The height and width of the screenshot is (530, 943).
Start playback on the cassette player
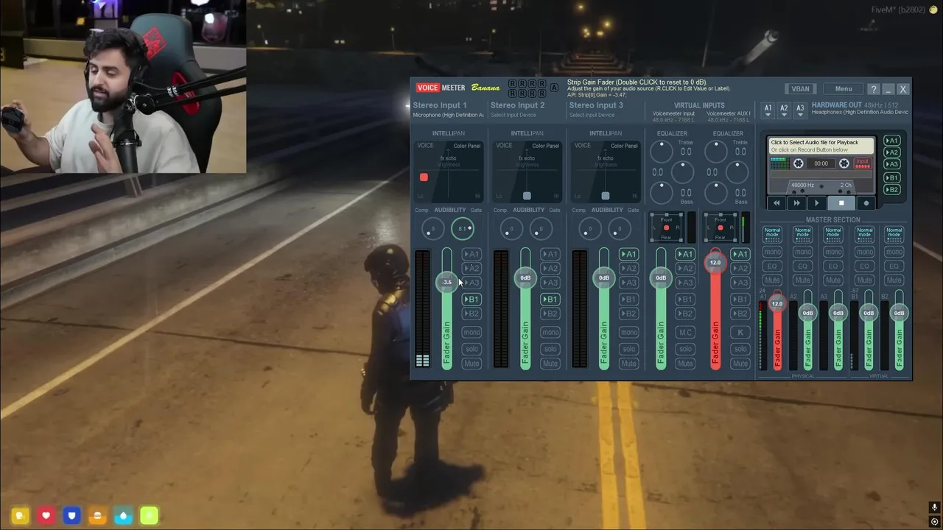click(x=816, y=203)
